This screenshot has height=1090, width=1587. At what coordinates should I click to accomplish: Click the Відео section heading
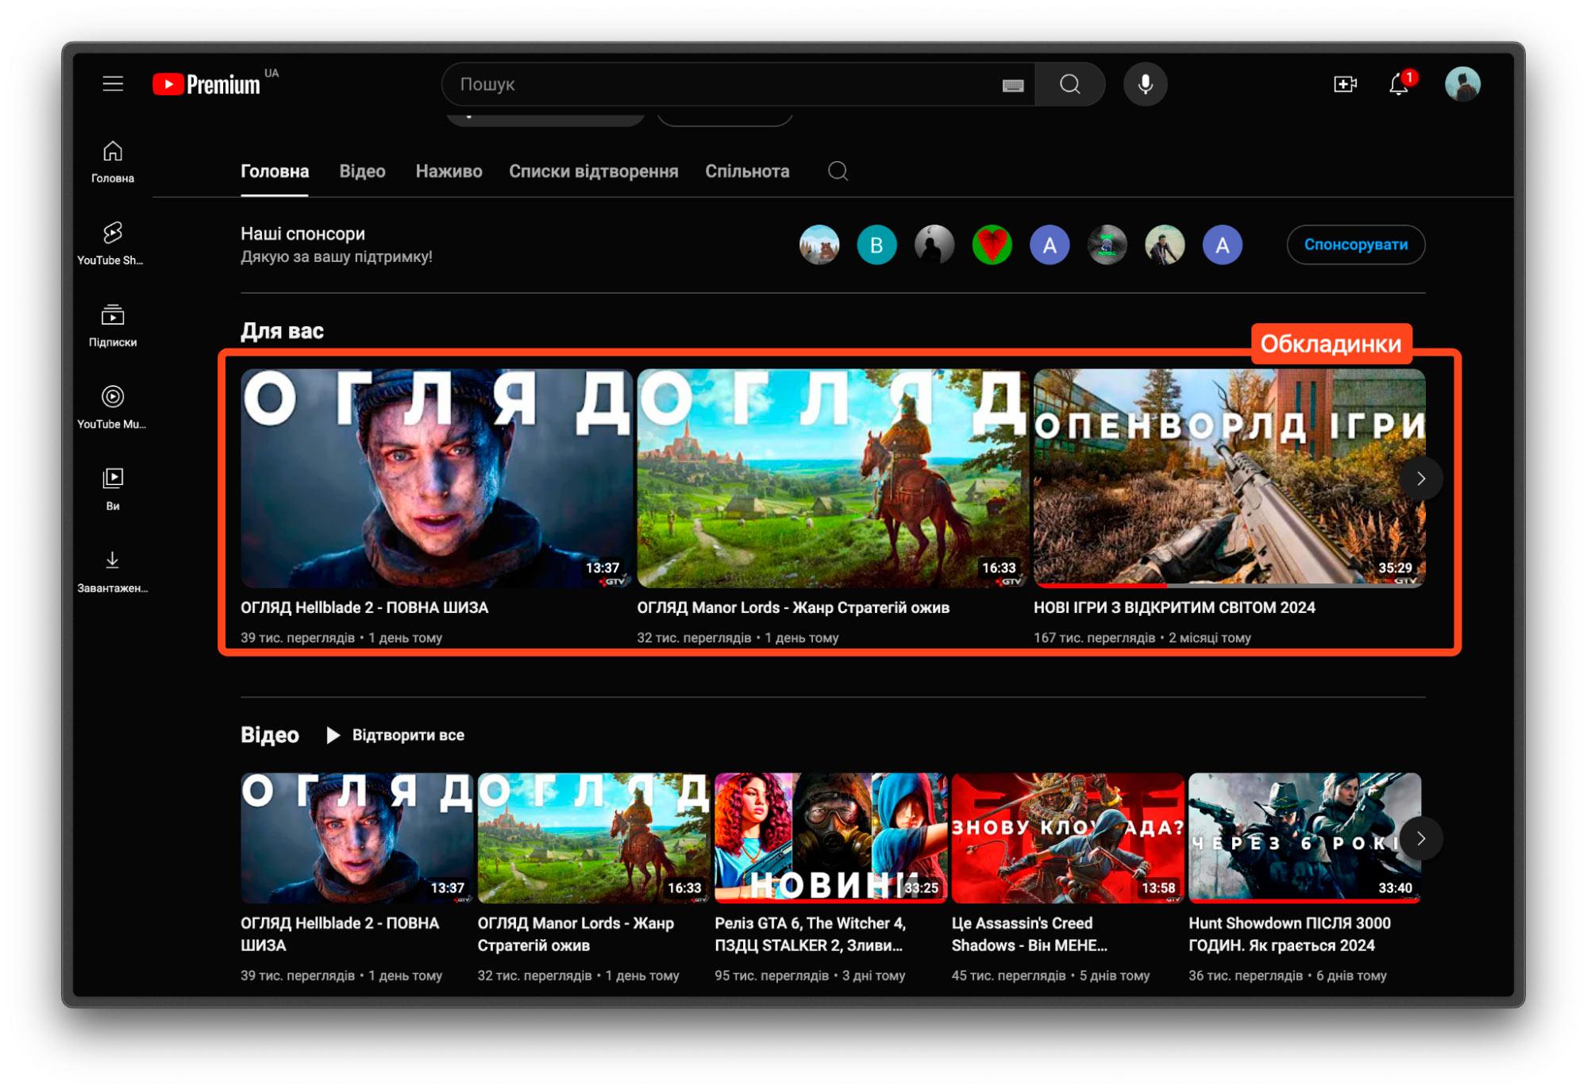point(270,735)
